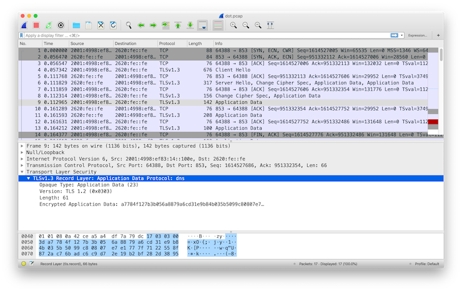
Task: Select Length: 61 detail line
Action: coord(54,198)
